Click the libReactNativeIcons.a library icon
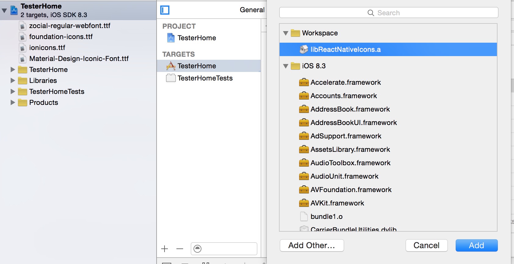The image size is (514, 264). tap(304, 49)
